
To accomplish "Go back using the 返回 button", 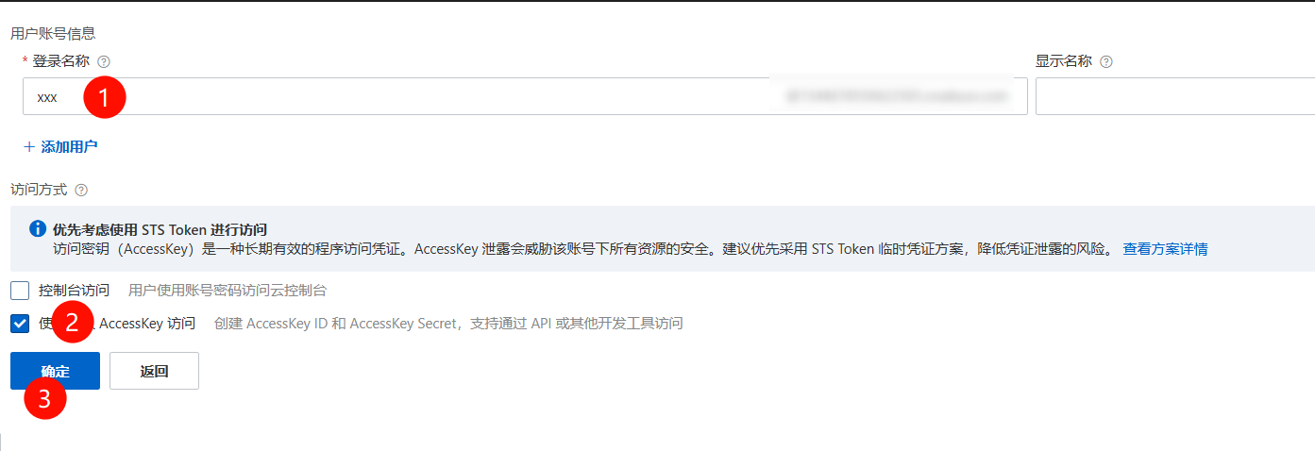I will click(154, 371).
